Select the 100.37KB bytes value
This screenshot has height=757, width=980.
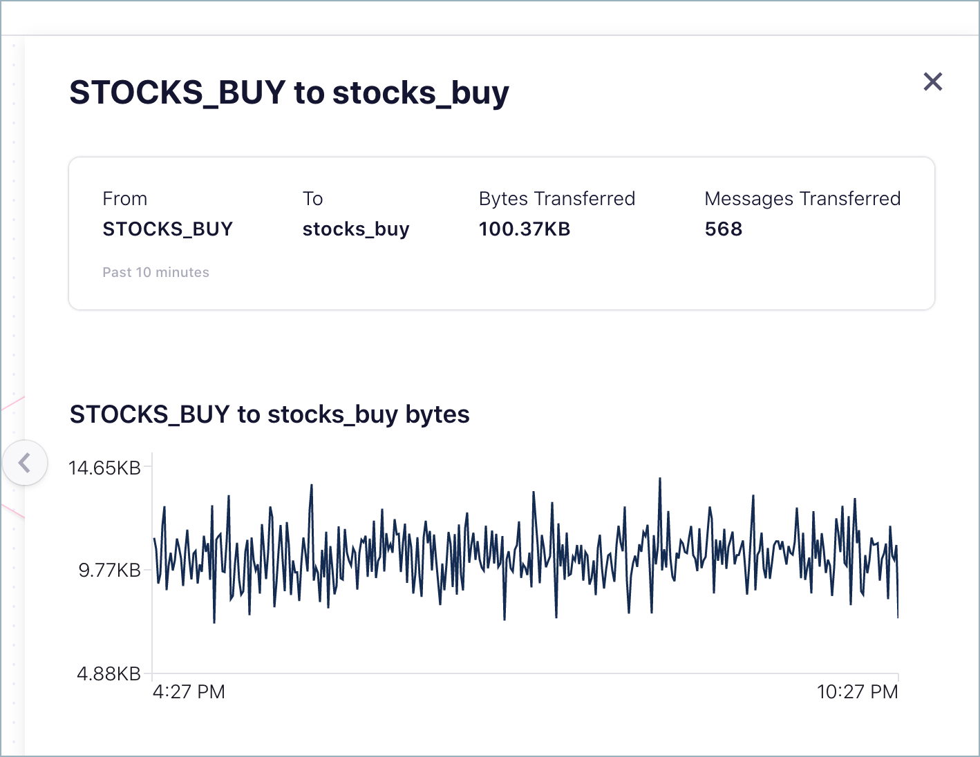tap(525, 229)
